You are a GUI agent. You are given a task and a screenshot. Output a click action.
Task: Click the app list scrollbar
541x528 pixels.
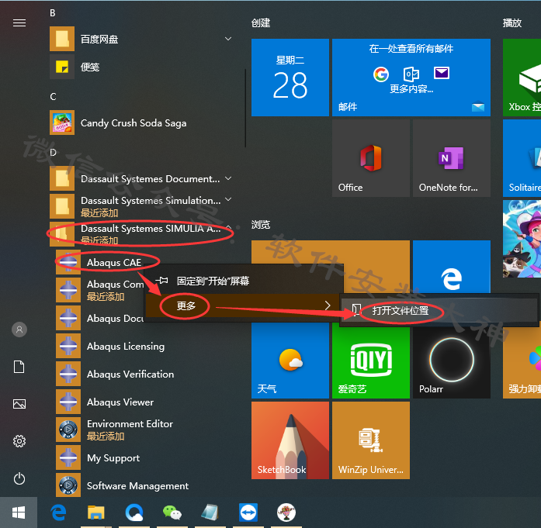coord(245,109)
